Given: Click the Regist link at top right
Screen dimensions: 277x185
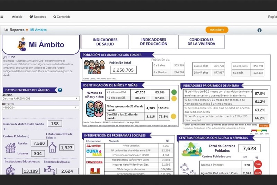Looking at the screenshot, I should tap(272, 17).
